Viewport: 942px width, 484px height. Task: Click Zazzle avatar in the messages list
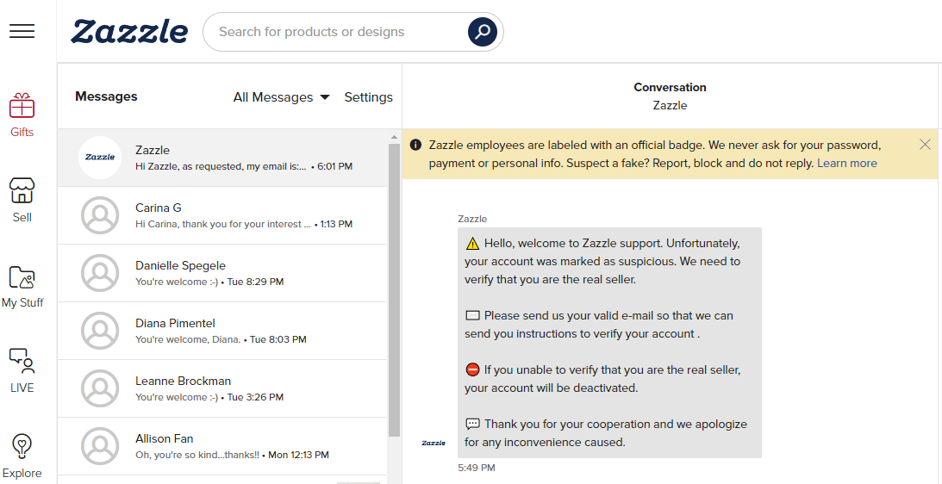[x=100, y=158]
